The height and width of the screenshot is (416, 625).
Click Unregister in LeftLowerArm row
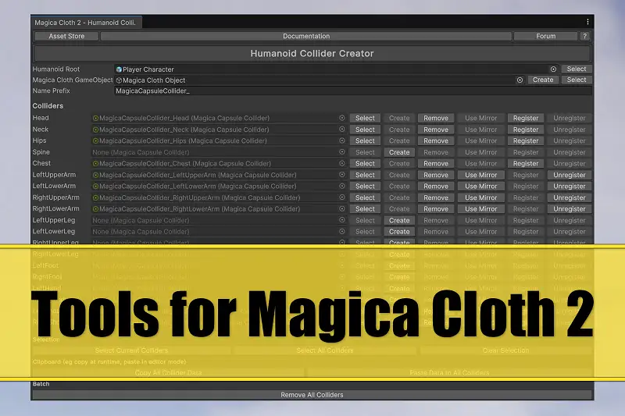click(x=570, y=187)
